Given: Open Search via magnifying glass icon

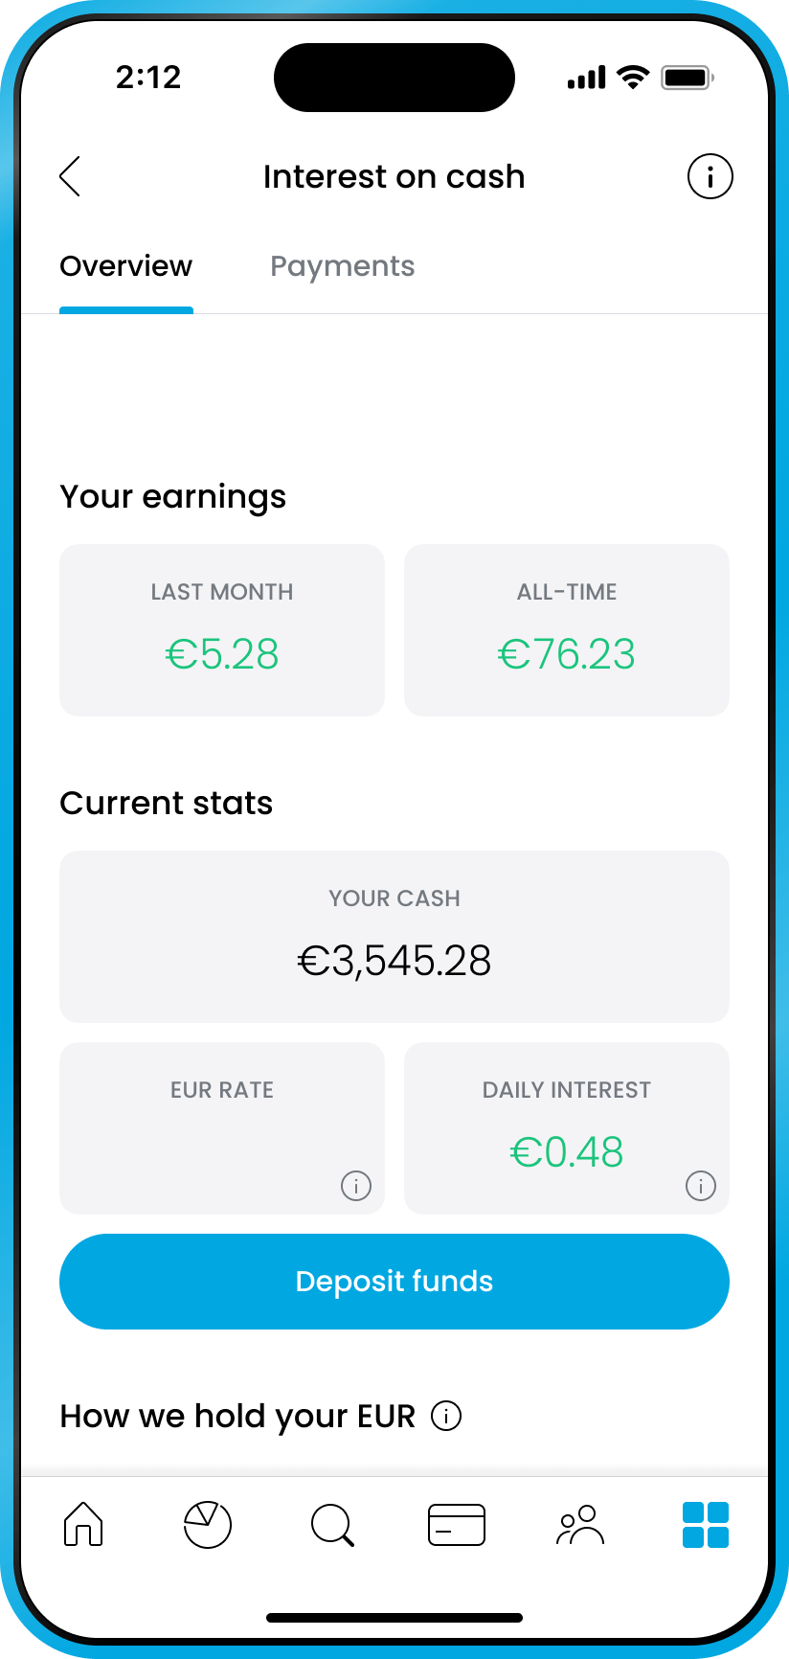Looking at the screenshot, I should coord(332,1524).
